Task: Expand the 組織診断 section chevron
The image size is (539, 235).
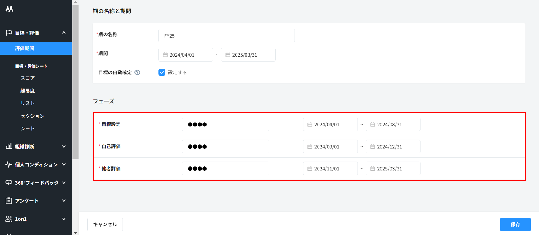Action: pyautogui.click(x=64, y=146)
